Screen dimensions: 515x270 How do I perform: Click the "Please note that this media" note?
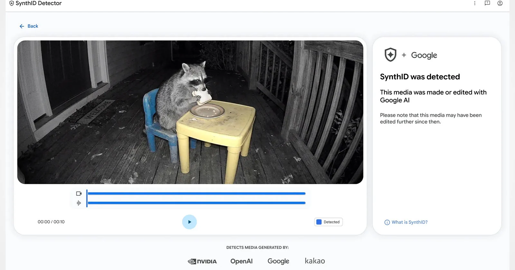(431, 118)
